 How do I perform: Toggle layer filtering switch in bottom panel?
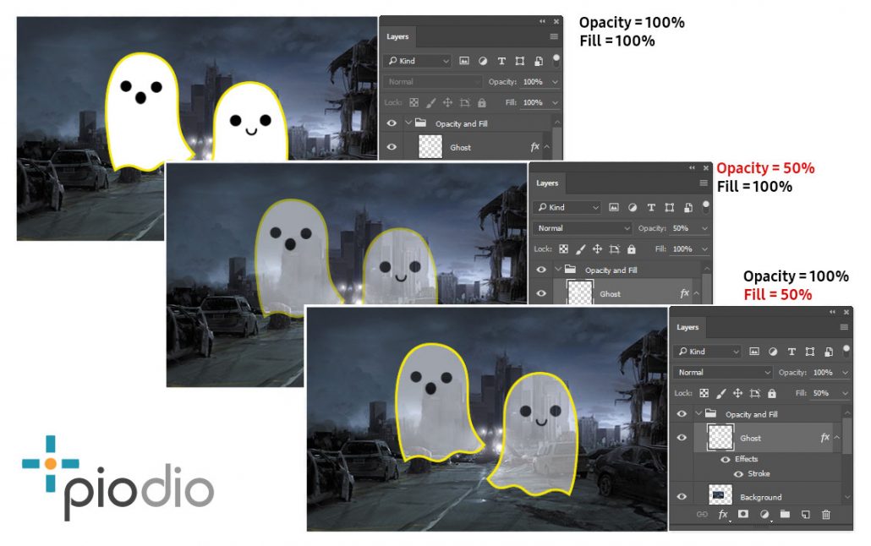(x=846, y=351)
